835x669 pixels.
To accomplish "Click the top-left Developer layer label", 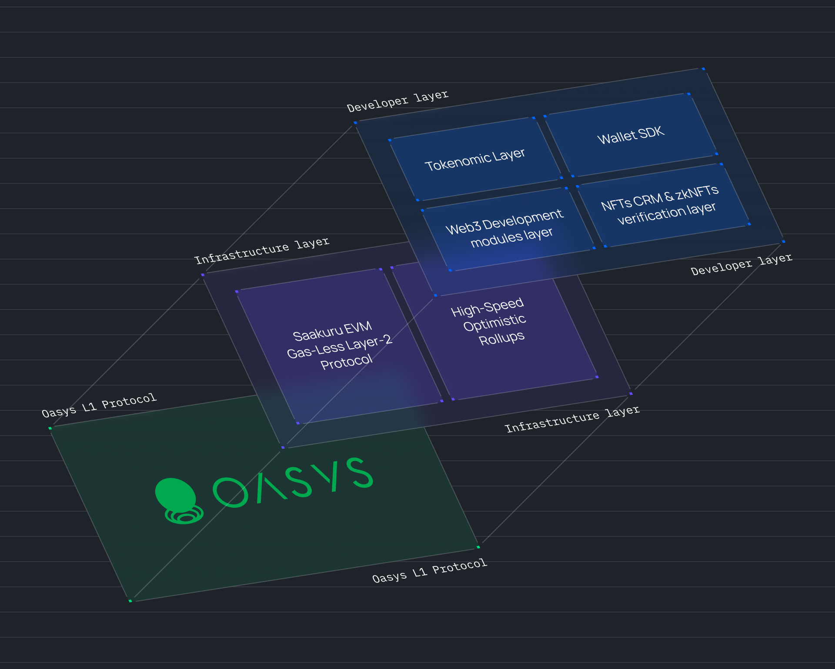I will [x=397, y=101].
